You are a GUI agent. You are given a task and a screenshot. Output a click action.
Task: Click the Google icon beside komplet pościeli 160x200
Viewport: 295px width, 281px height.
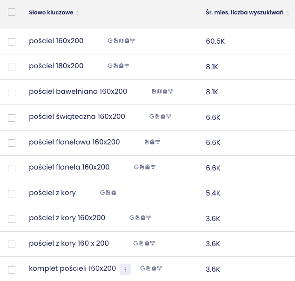tap(142, 268)
